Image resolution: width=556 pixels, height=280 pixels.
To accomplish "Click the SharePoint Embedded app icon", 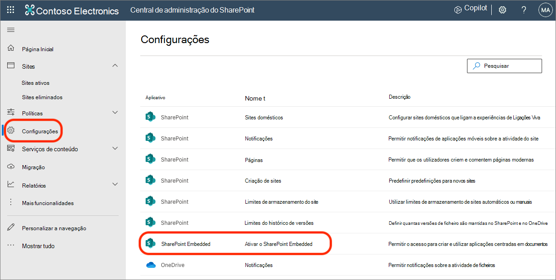I will 150,243.
